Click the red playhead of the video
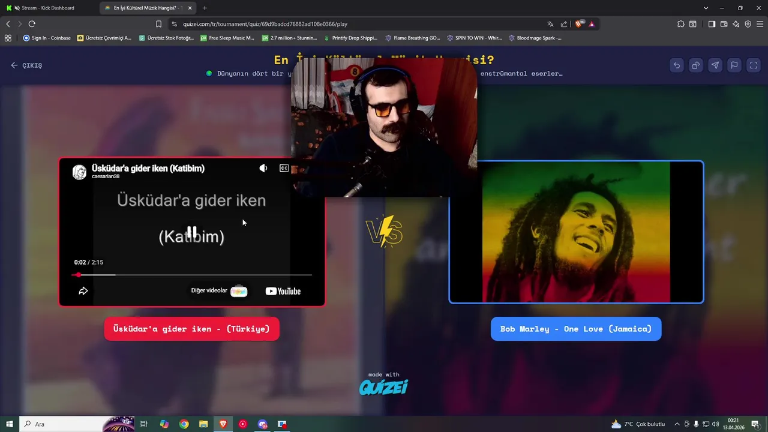 click(x=78, y=275)
